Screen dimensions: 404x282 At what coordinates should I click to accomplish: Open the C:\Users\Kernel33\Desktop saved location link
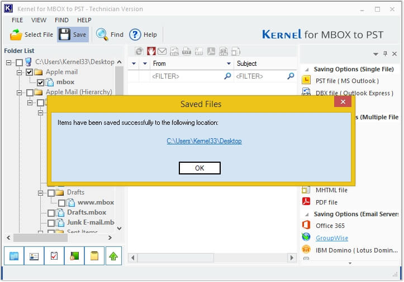pos(204,141)
